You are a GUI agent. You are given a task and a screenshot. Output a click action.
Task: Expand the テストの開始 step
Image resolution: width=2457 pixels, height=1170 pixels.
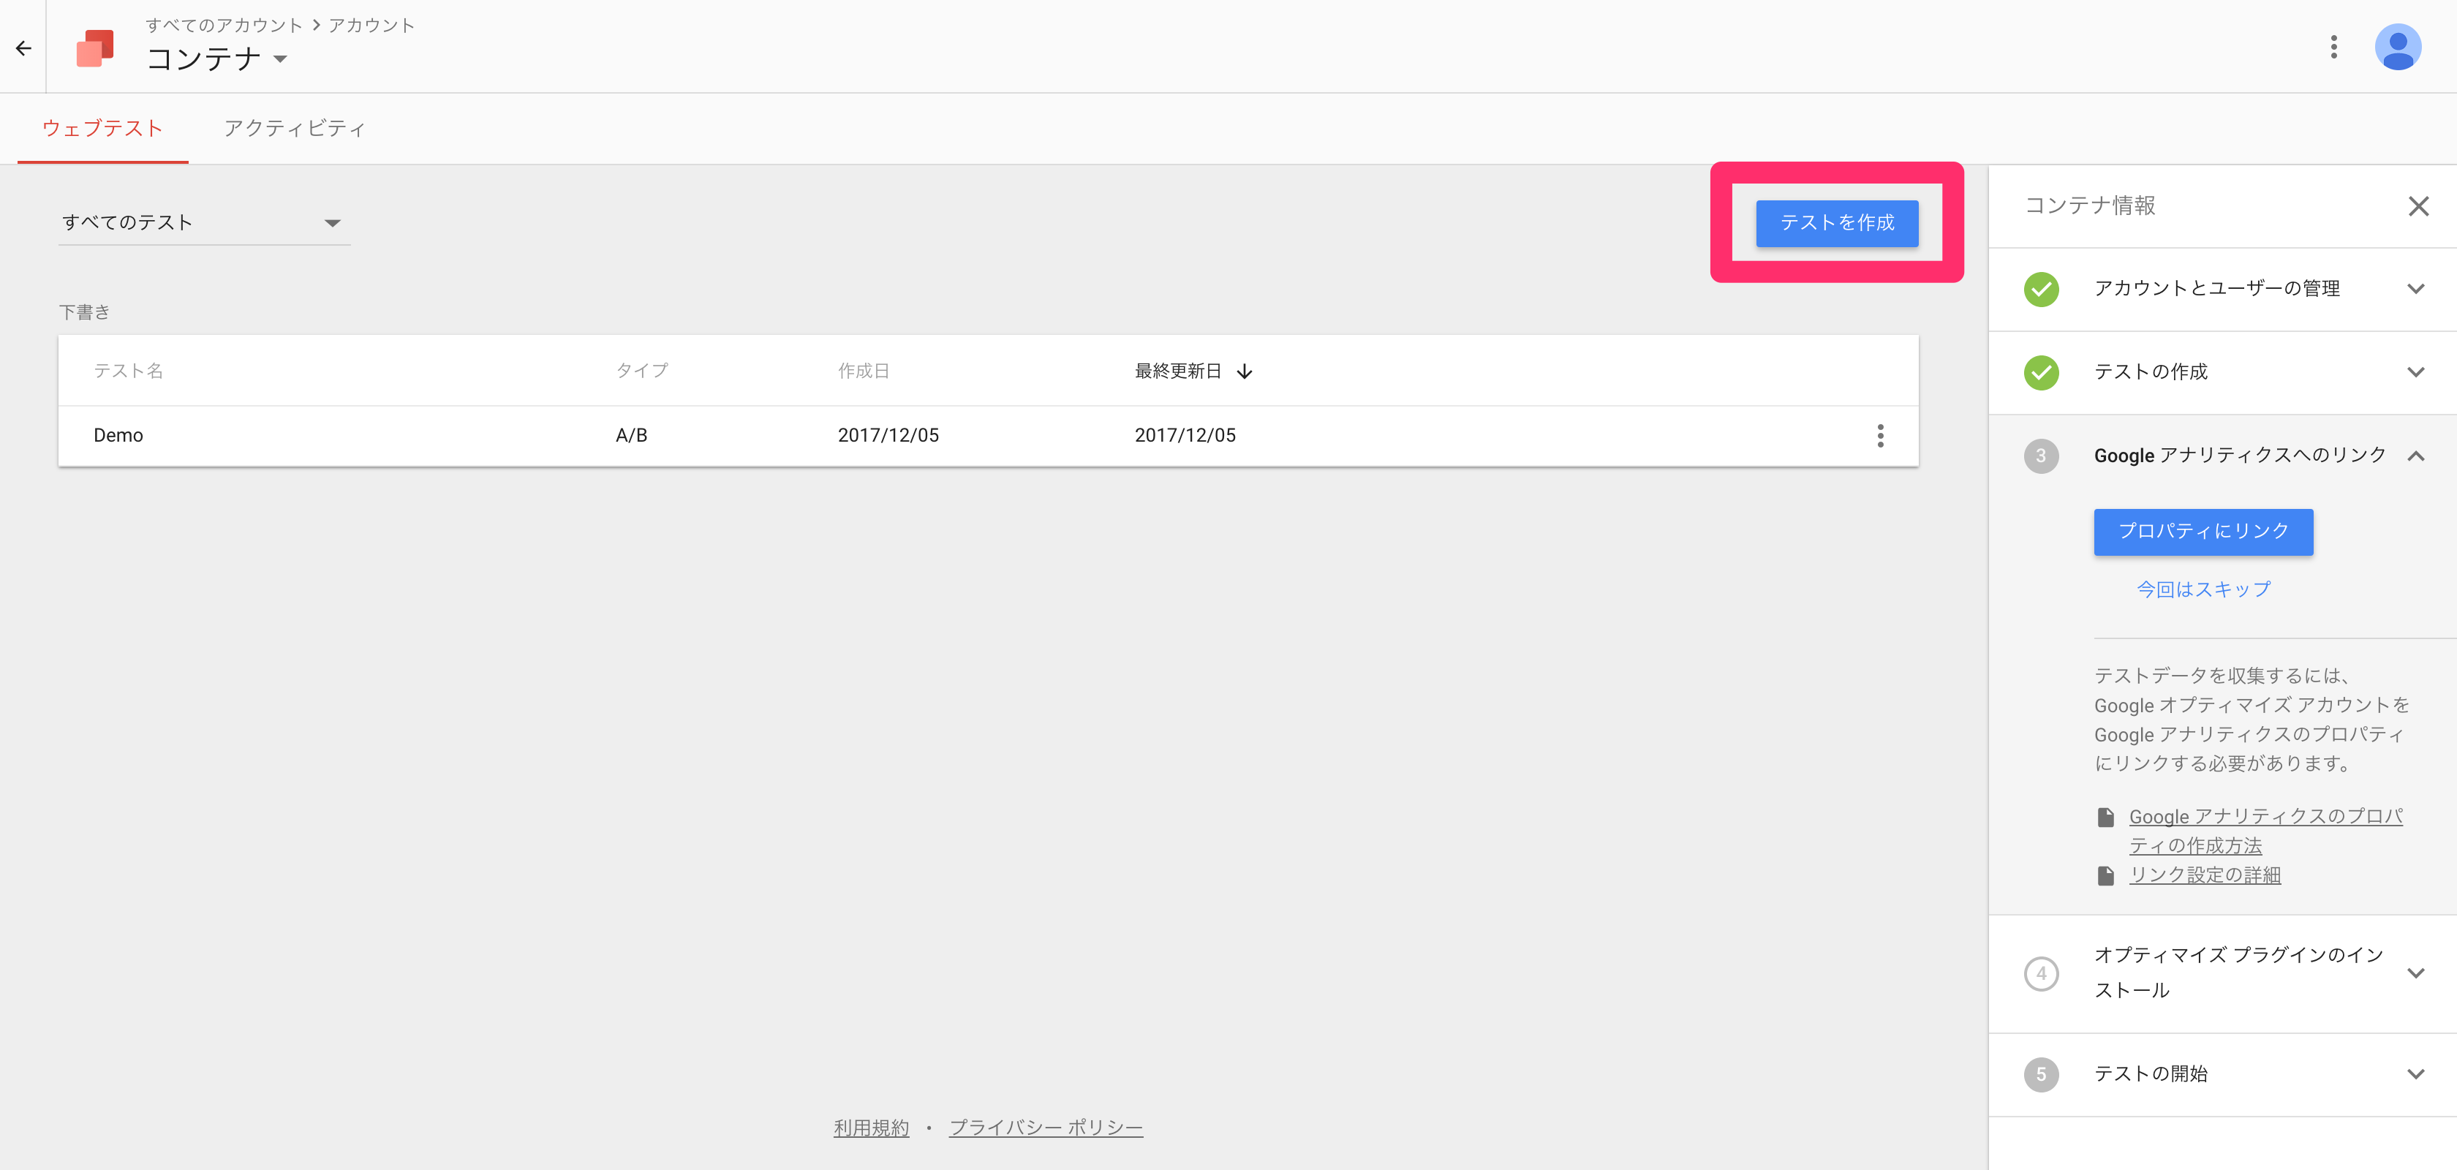pyautogui.click(x=2415, y=1073)
